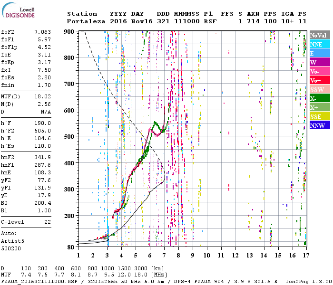Viewport: 333px width, 285px height.
Task: Select the X- dark green legend swatch
Action: coord(320,98)
